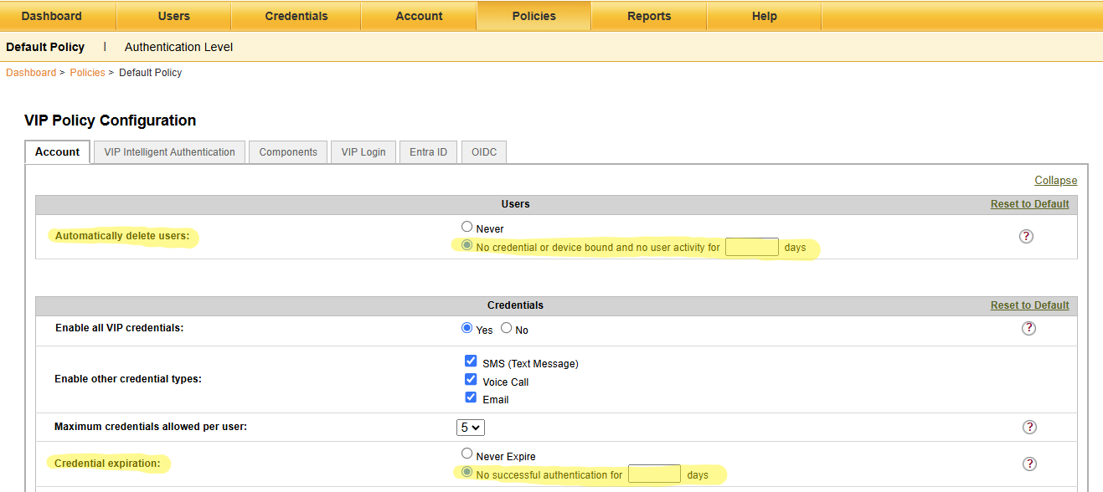Screen dimensions: 1103x492
Task: Select No for Enable all VIP credentials
Action: (x=506, y=328)
